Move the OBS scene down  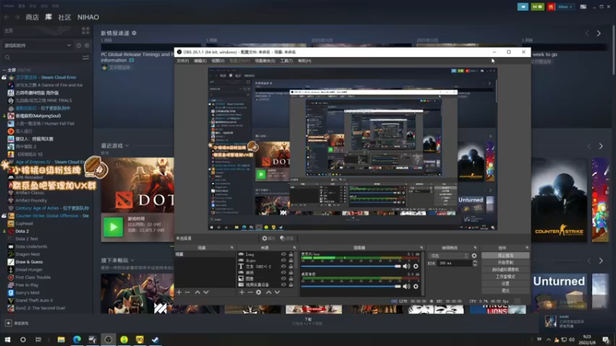tap(206, 292)
